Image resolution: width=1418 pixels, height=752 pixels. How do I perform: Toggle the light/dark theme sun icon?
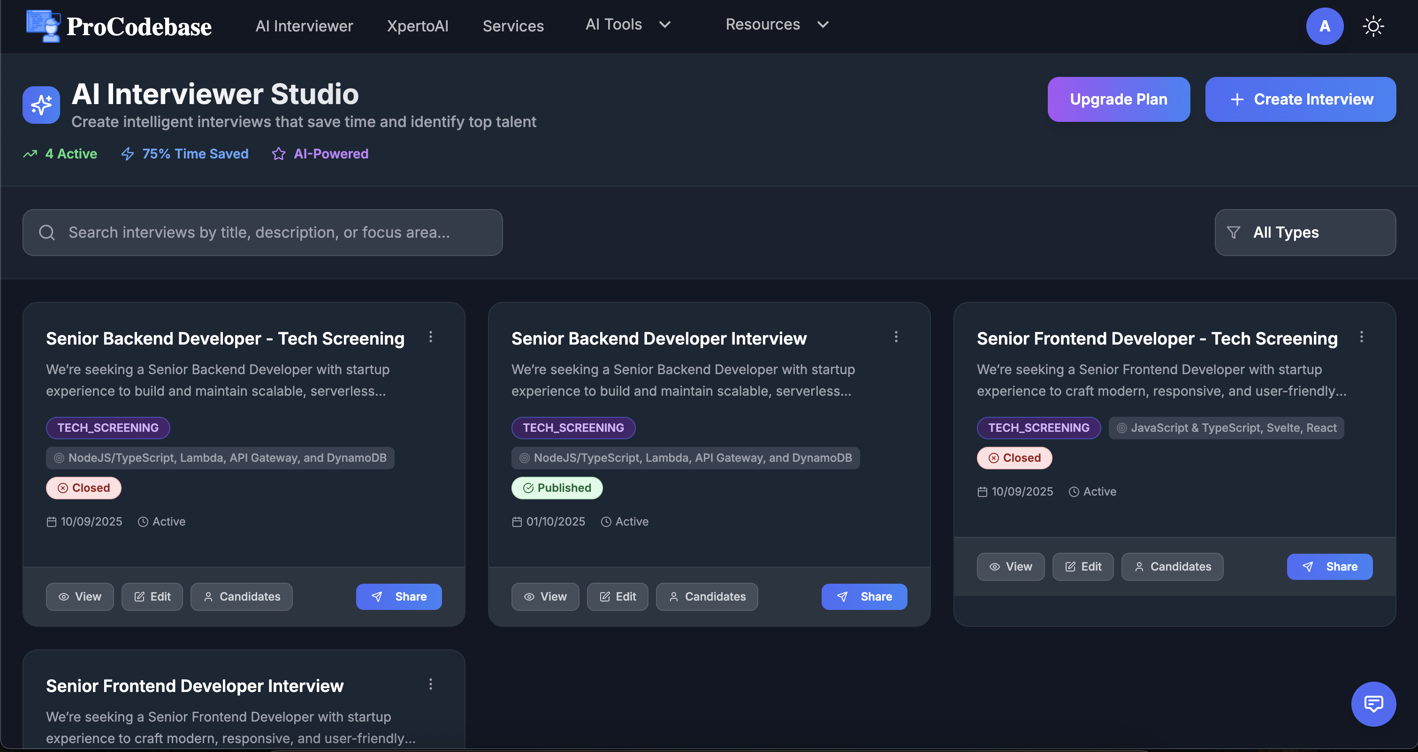(1373, 26)
